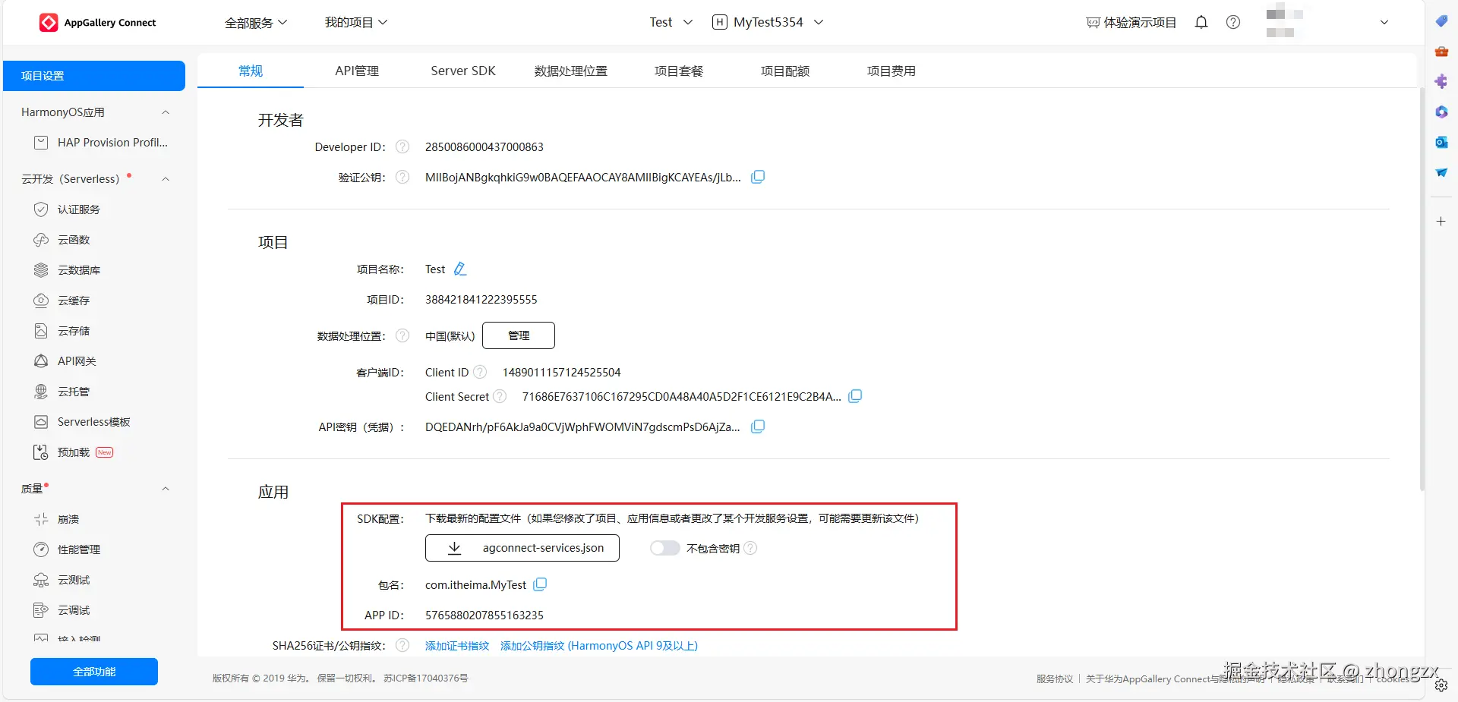This screenshot has height=702, width=1458.
Task: Show help for Client ID
Action: click(x=480, y=372)
